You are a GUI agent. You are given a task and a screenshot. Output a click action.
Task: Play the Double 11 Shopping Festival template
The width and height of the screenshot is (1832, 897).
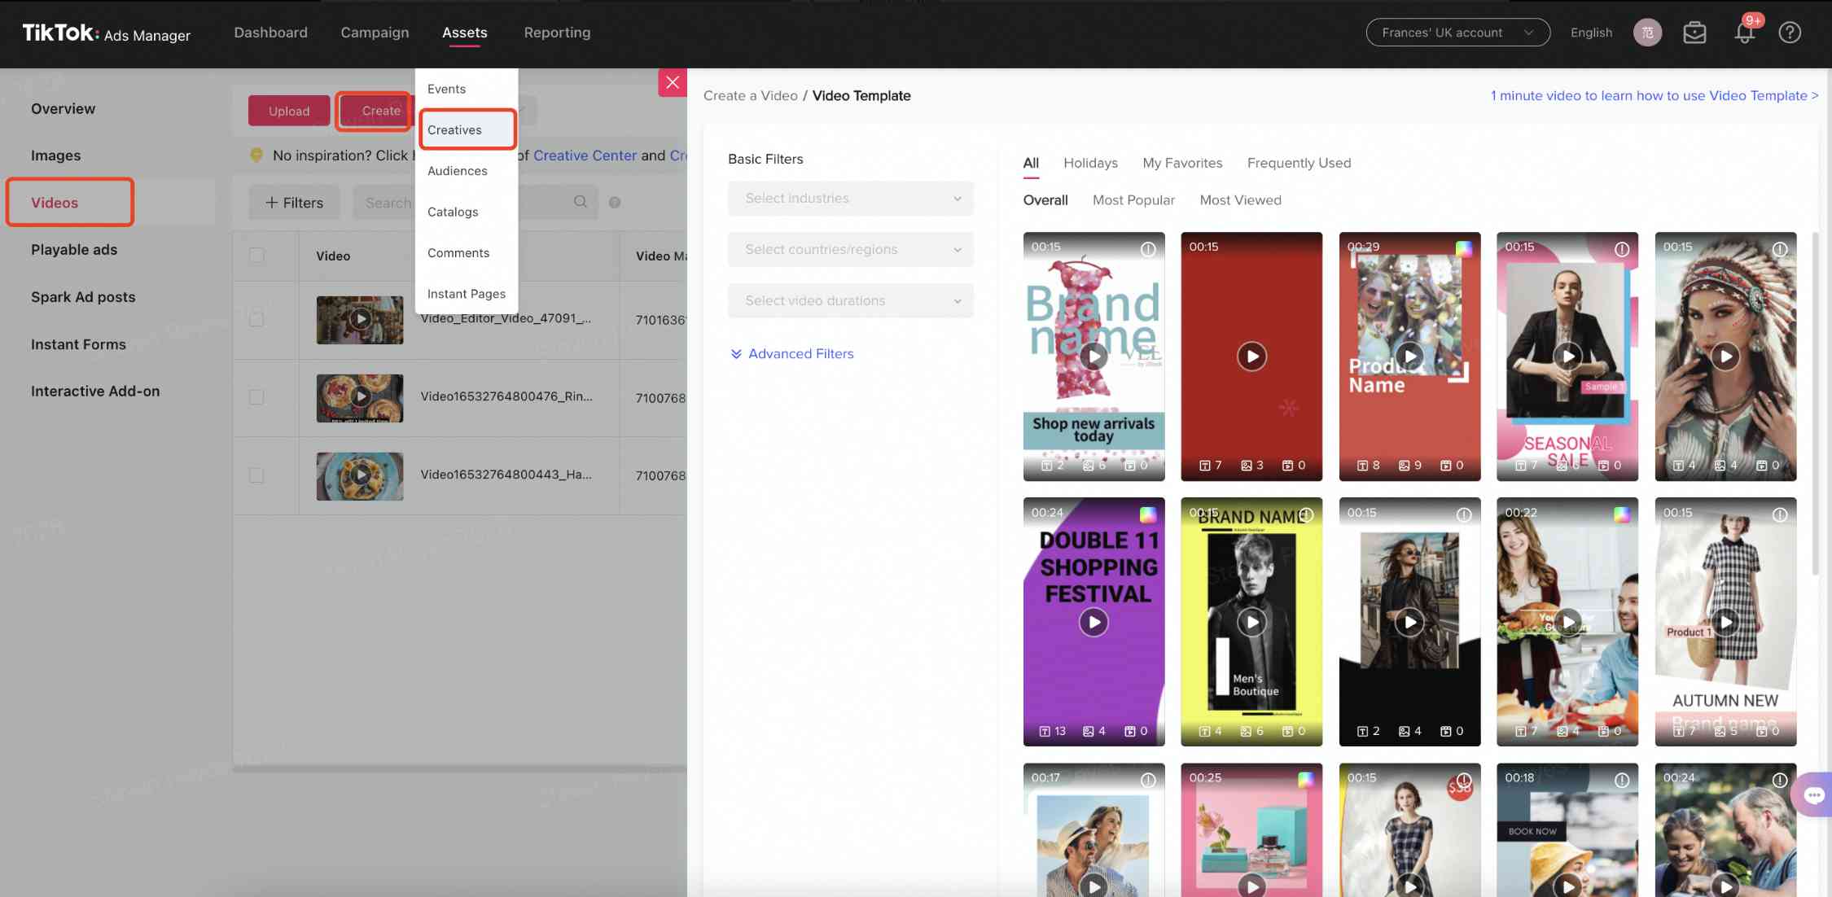tap(1094, 621)
